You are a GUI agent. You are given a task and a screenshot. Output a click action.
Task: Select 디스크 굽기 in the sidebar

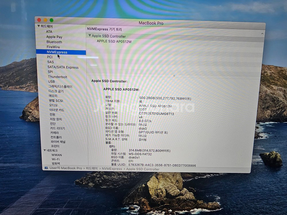(56, 91)
